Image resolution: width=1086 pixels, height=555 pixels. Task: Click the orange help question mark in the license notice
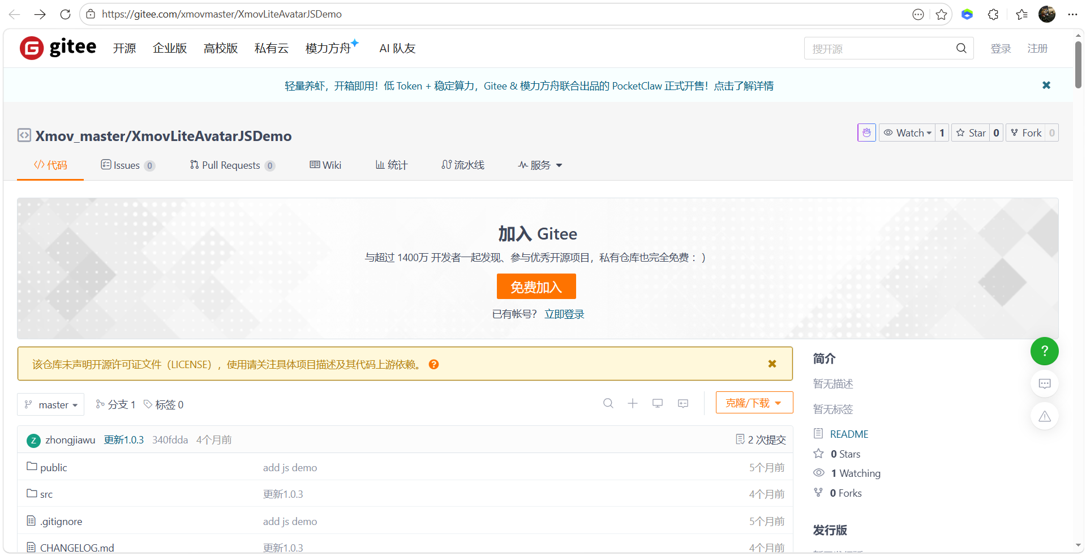point(434,364)
